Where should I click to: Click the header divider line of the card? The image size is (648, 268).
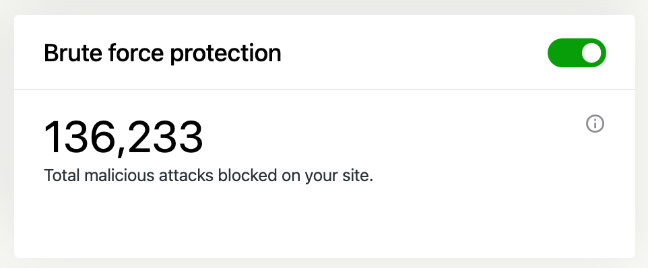[325, 89]
